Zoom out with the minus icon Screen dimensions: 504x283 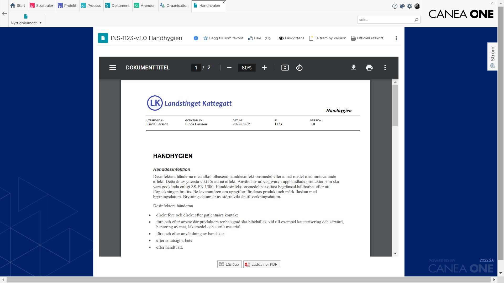(x=229, y=68)
